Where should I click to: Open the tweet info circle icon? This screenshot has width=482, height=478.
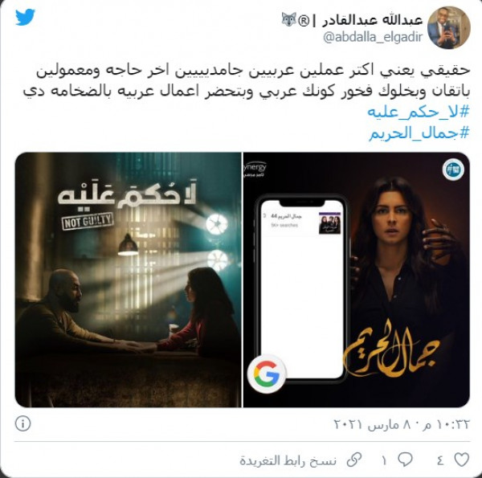click(x=22, y=423)
